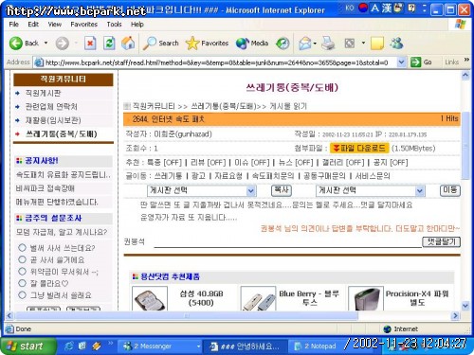Screen dimensions: 474x355
Task: Select survey option 곧 사서 쓸거예요
Action: pyautogui.click(x=22, y=259)
